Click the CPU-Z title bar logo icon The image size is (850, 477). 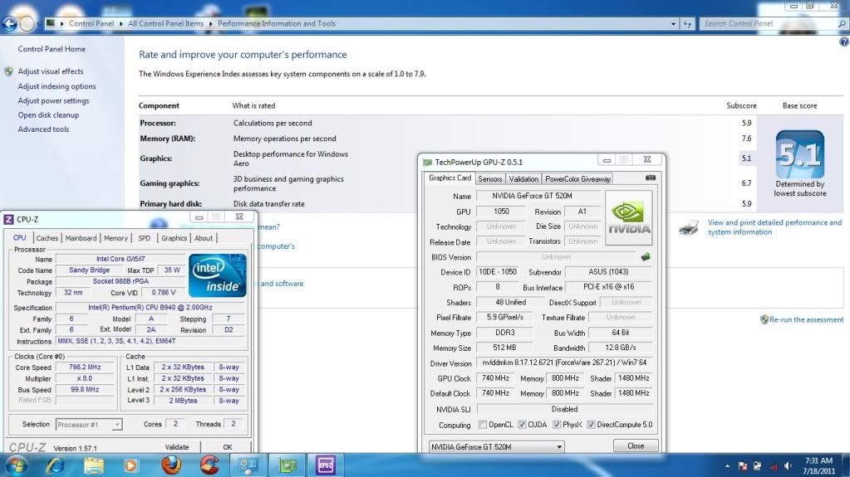point(8,219)
